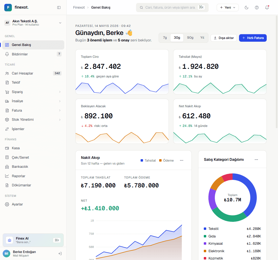Click the Finex AI robot icon
278x260 pixels.
(x=9, y=240)
